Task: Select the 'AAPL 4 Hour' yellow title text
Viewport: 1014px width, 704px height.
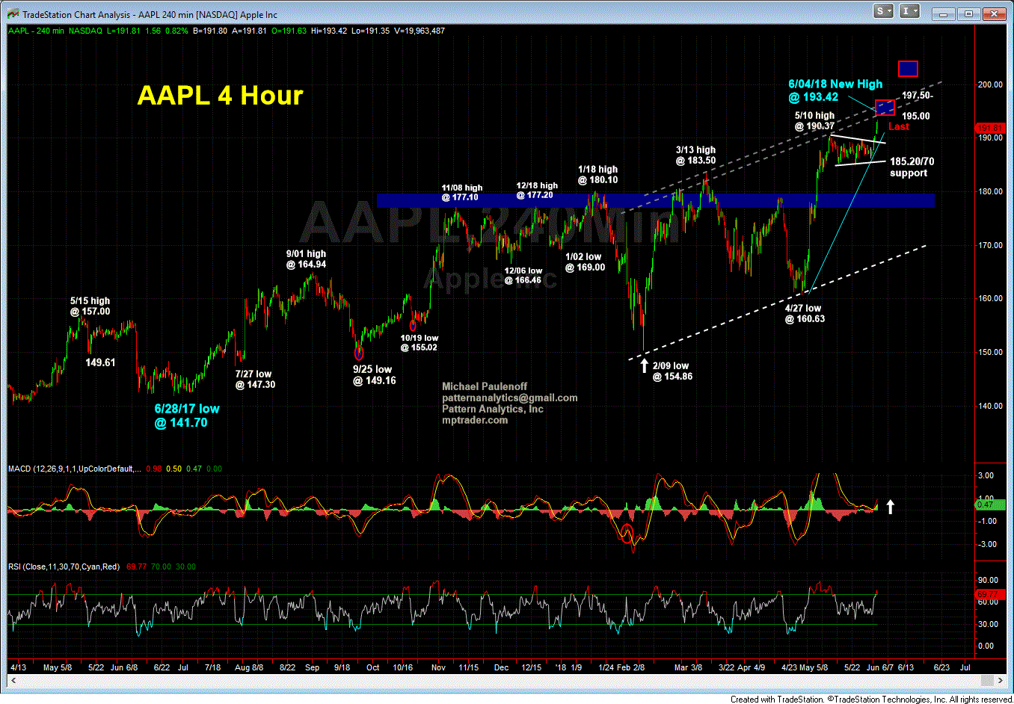Action: click(x=220, y=96)
